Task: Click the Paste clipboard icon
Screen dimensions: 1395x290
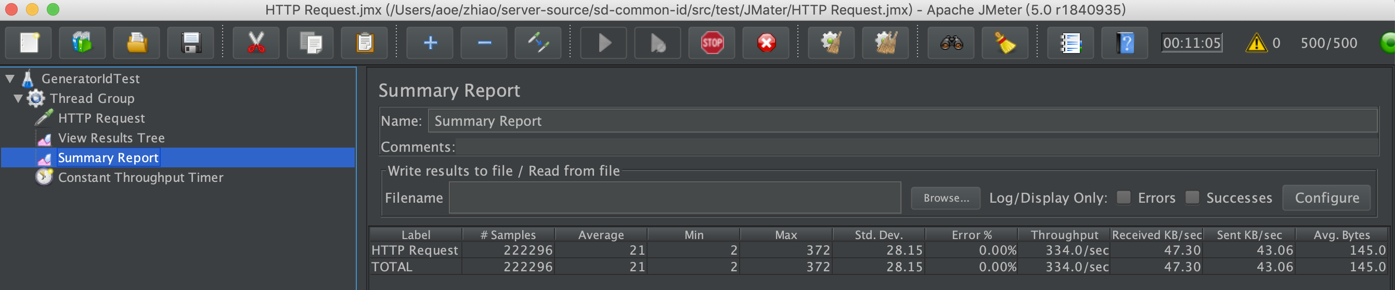Action: coord(365,43)
